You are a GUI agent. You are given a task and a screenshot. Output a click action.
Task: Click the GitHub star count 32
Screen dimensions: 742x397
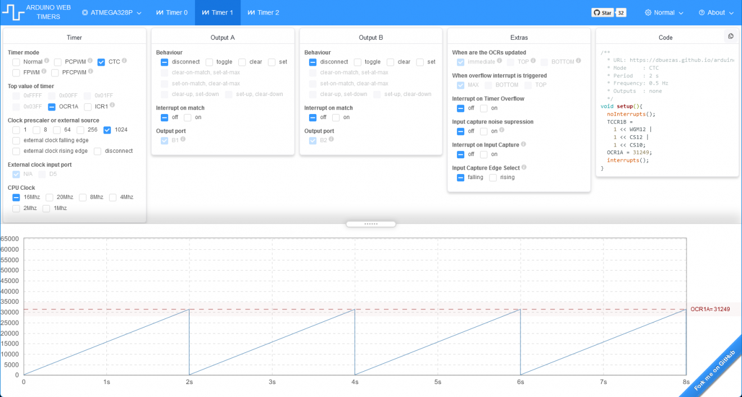point(621,12)
